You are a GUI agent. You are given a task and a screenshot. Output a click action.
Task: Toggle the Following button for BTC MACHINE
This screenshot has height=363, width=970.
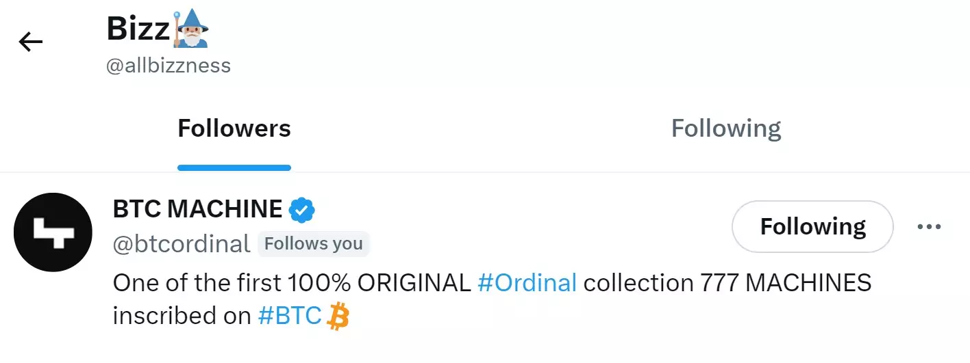pyautogui.click(x=812, y=227)
